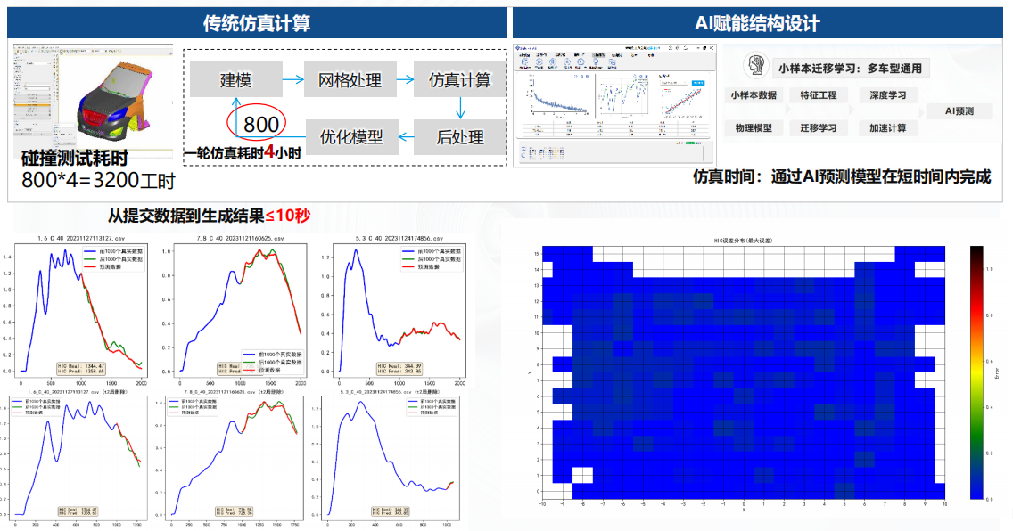Open the AI赋能结构设计 header tab
1013x531 pixels.
click(x=757, y=22)
